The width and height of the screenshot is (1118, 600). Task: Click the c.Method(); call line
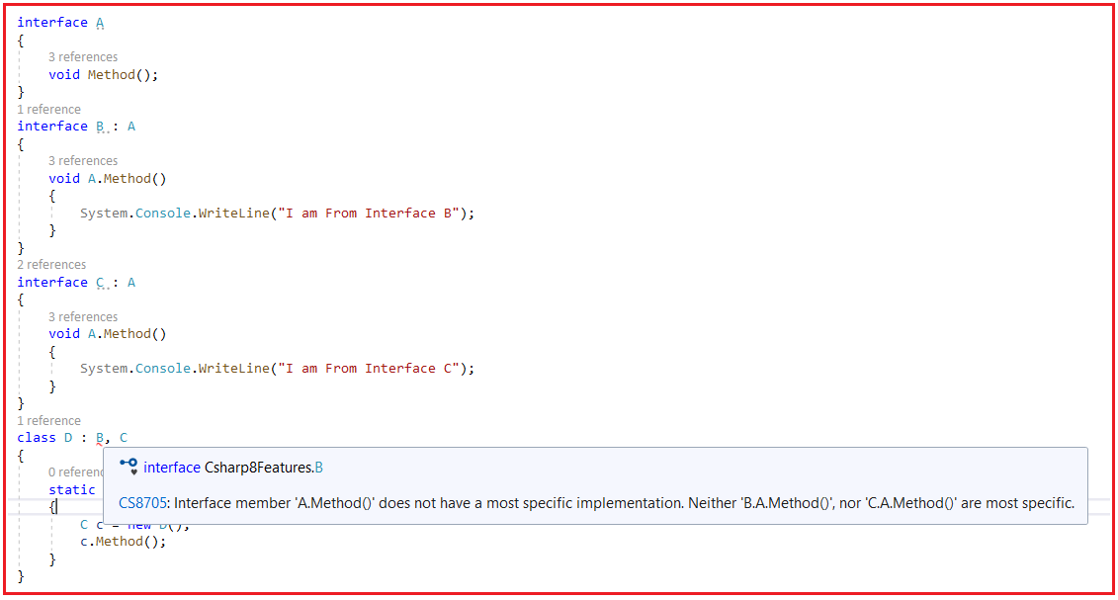pyautogui.click(x=123, y=542)
